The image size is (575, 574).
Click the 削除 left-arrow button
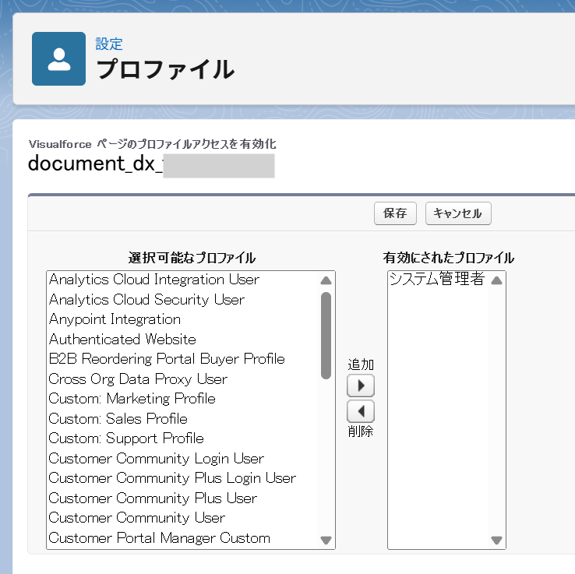361,411
